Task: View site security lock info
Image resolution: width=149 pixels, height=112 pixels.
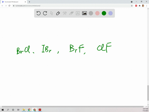Action: point(14,6)
